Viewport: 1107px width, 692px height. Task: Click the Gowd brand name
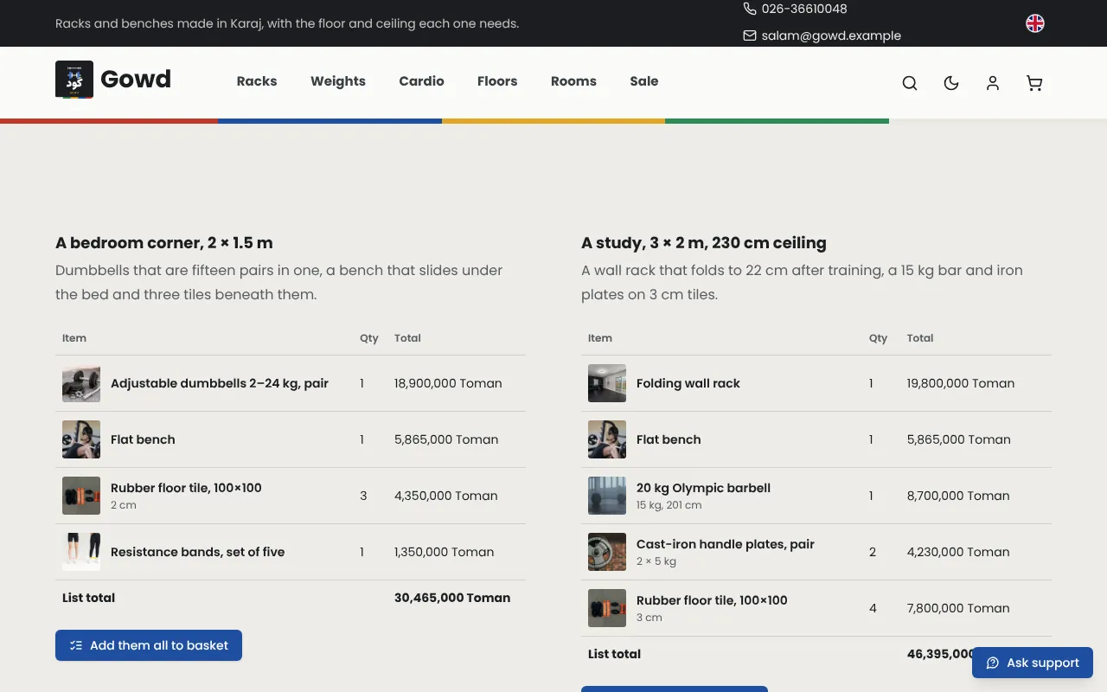click(136, 80)
